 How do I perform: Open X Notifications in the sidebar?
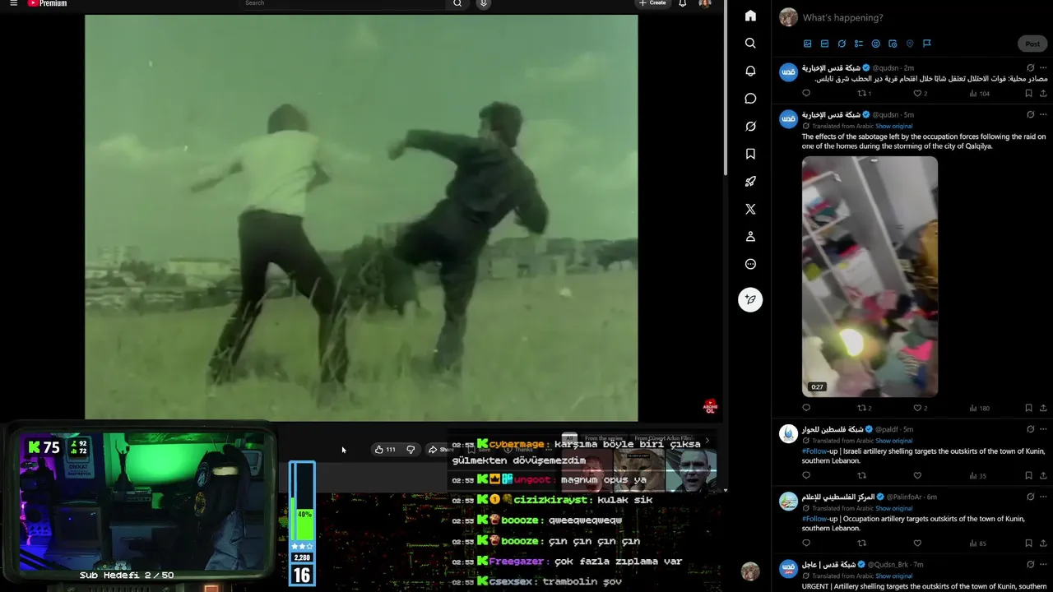(750, 71)
